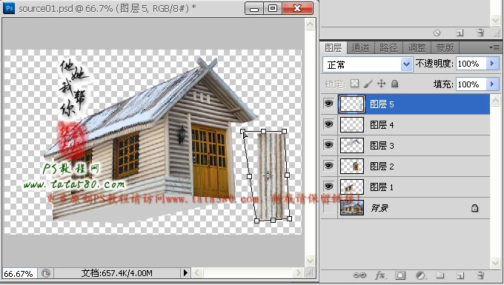Switch to the 路径 tab
The width and height of the screenshot is (504, 285).
388,48
